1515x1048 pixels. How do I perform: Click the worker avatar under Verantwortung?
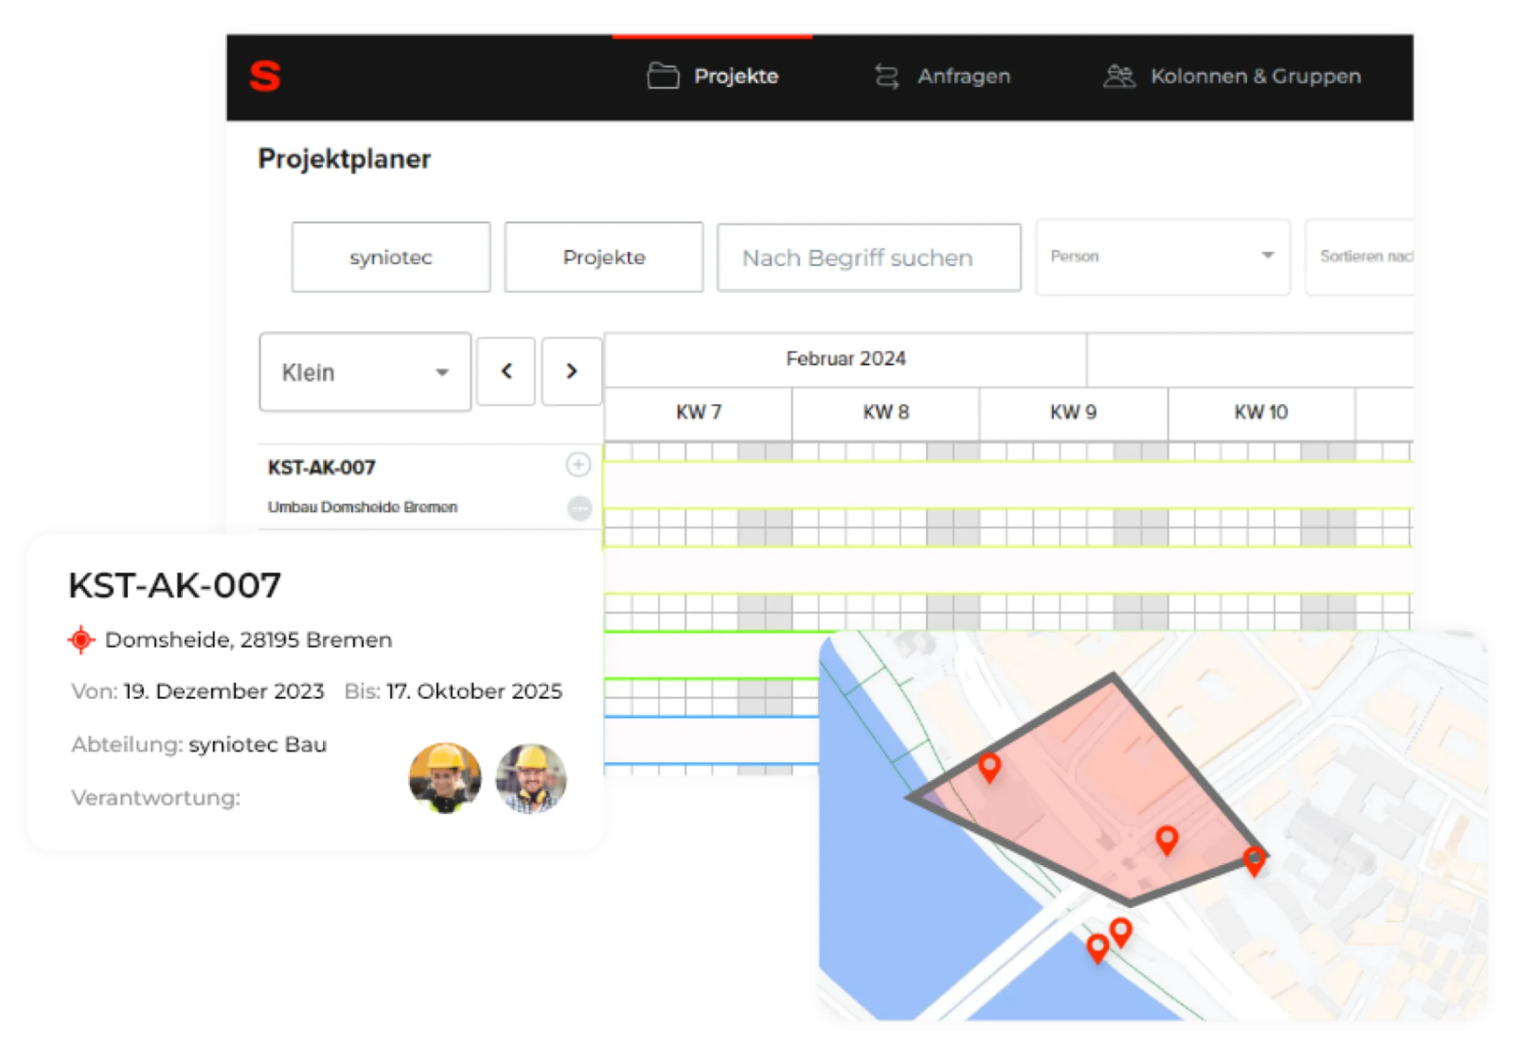coord(445,778)
